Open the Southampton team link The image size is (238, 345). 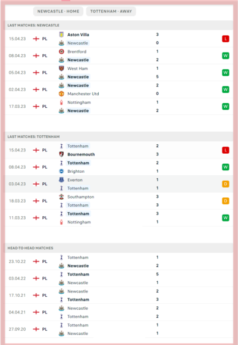pos(81,197)
